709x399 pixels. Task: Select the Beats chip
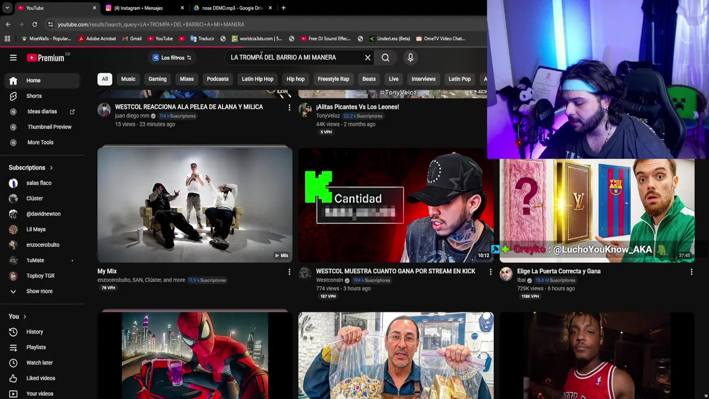[369, 79]
